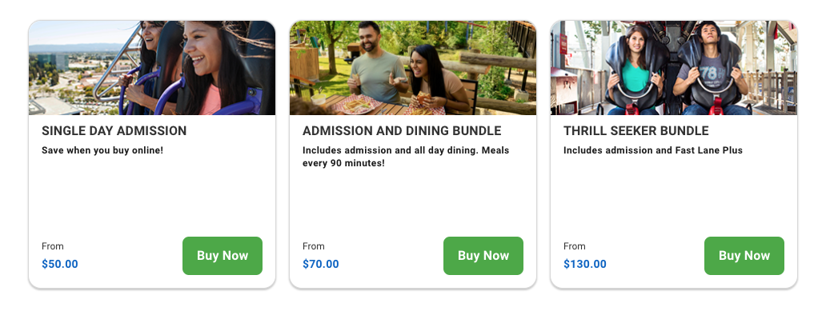Click the $50.00 price
Image resolution: width=834 pixels, height=315 pixels.
pos(60,264)
